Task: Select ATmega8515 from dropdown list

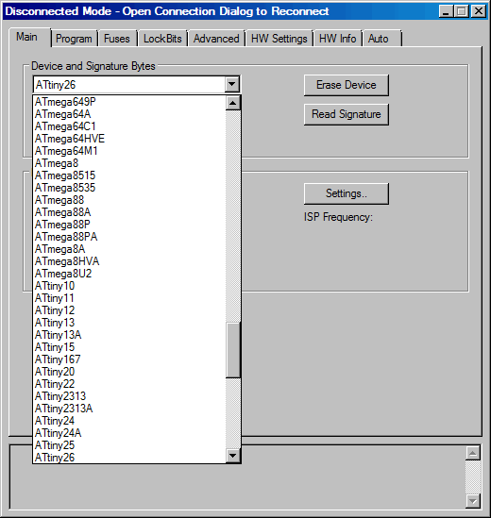Action: pos(129,175)
